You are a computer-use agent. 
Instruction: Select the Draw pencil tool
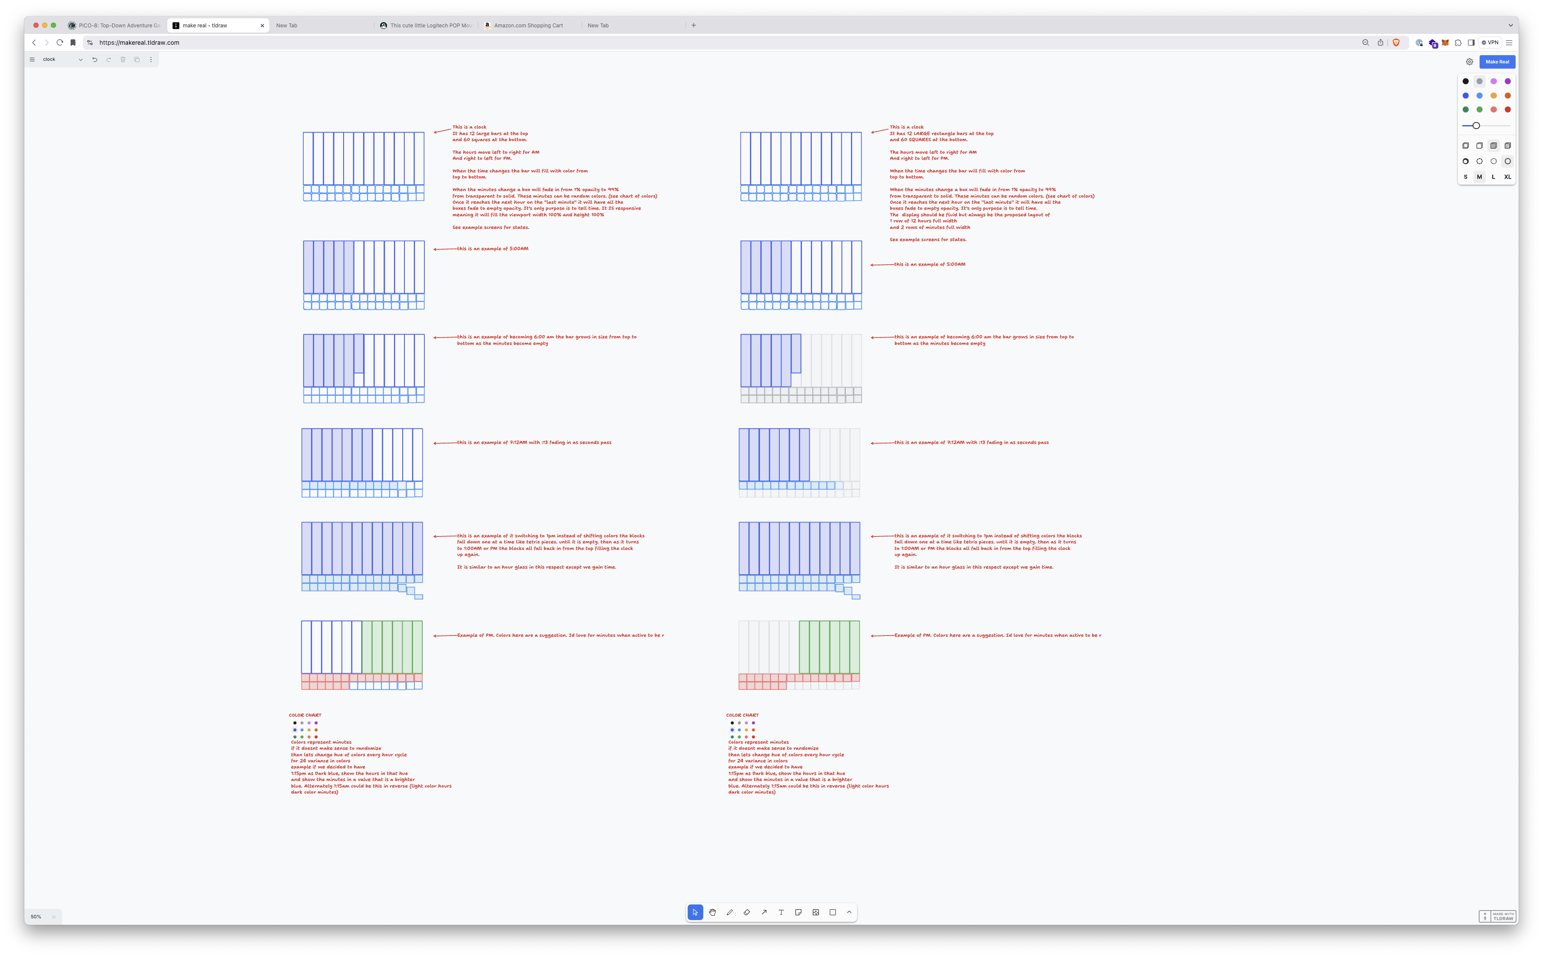tap(729, 912)
